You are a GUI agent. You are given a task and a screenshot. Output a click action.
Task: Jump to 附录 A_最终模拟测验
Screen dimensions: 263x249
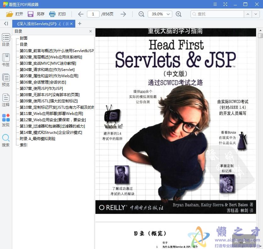click(37, 139)
